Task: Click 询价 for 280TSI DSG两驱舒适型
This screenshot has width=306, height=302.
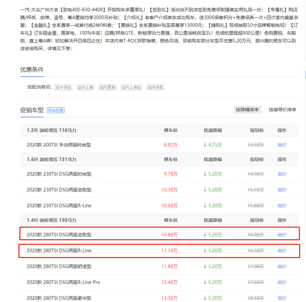Action: tap(282, 266)
